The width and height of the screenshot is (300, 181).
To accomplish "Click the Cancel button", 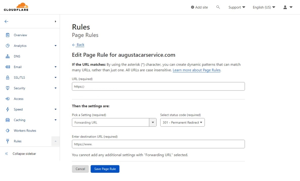I will point(80,169).
